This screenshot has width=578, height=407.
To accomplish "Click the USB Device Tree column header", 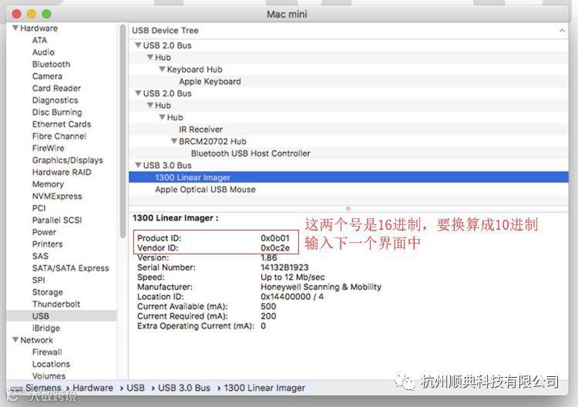I will point(348,31).
